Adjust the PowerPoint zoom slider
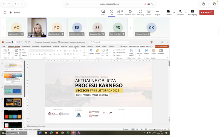Image resolution: width=219 pixels, height=137 pixels. (x=154, y=129)
